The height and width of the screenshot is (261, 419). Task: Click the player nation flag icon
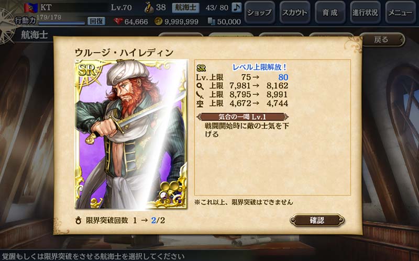click(31, 8)
